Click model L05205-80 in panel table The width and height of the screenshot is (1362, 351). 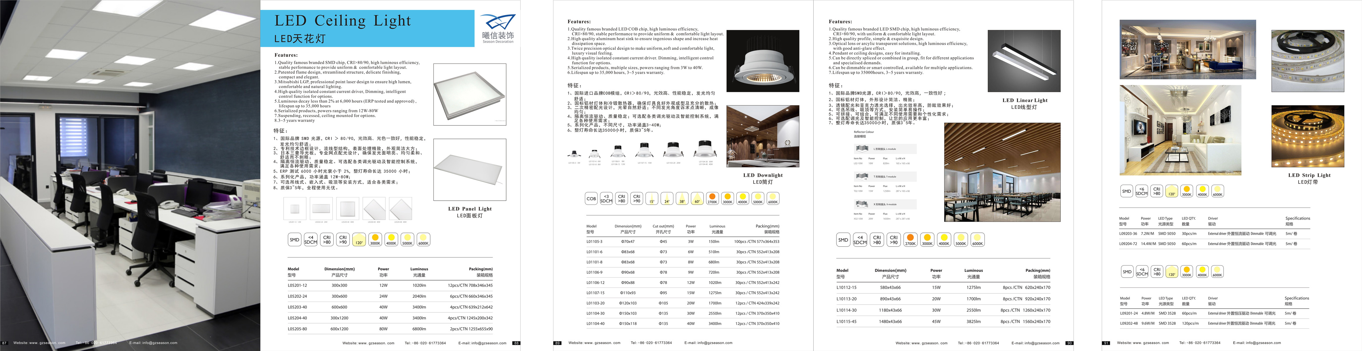click(x=297, y=329)
